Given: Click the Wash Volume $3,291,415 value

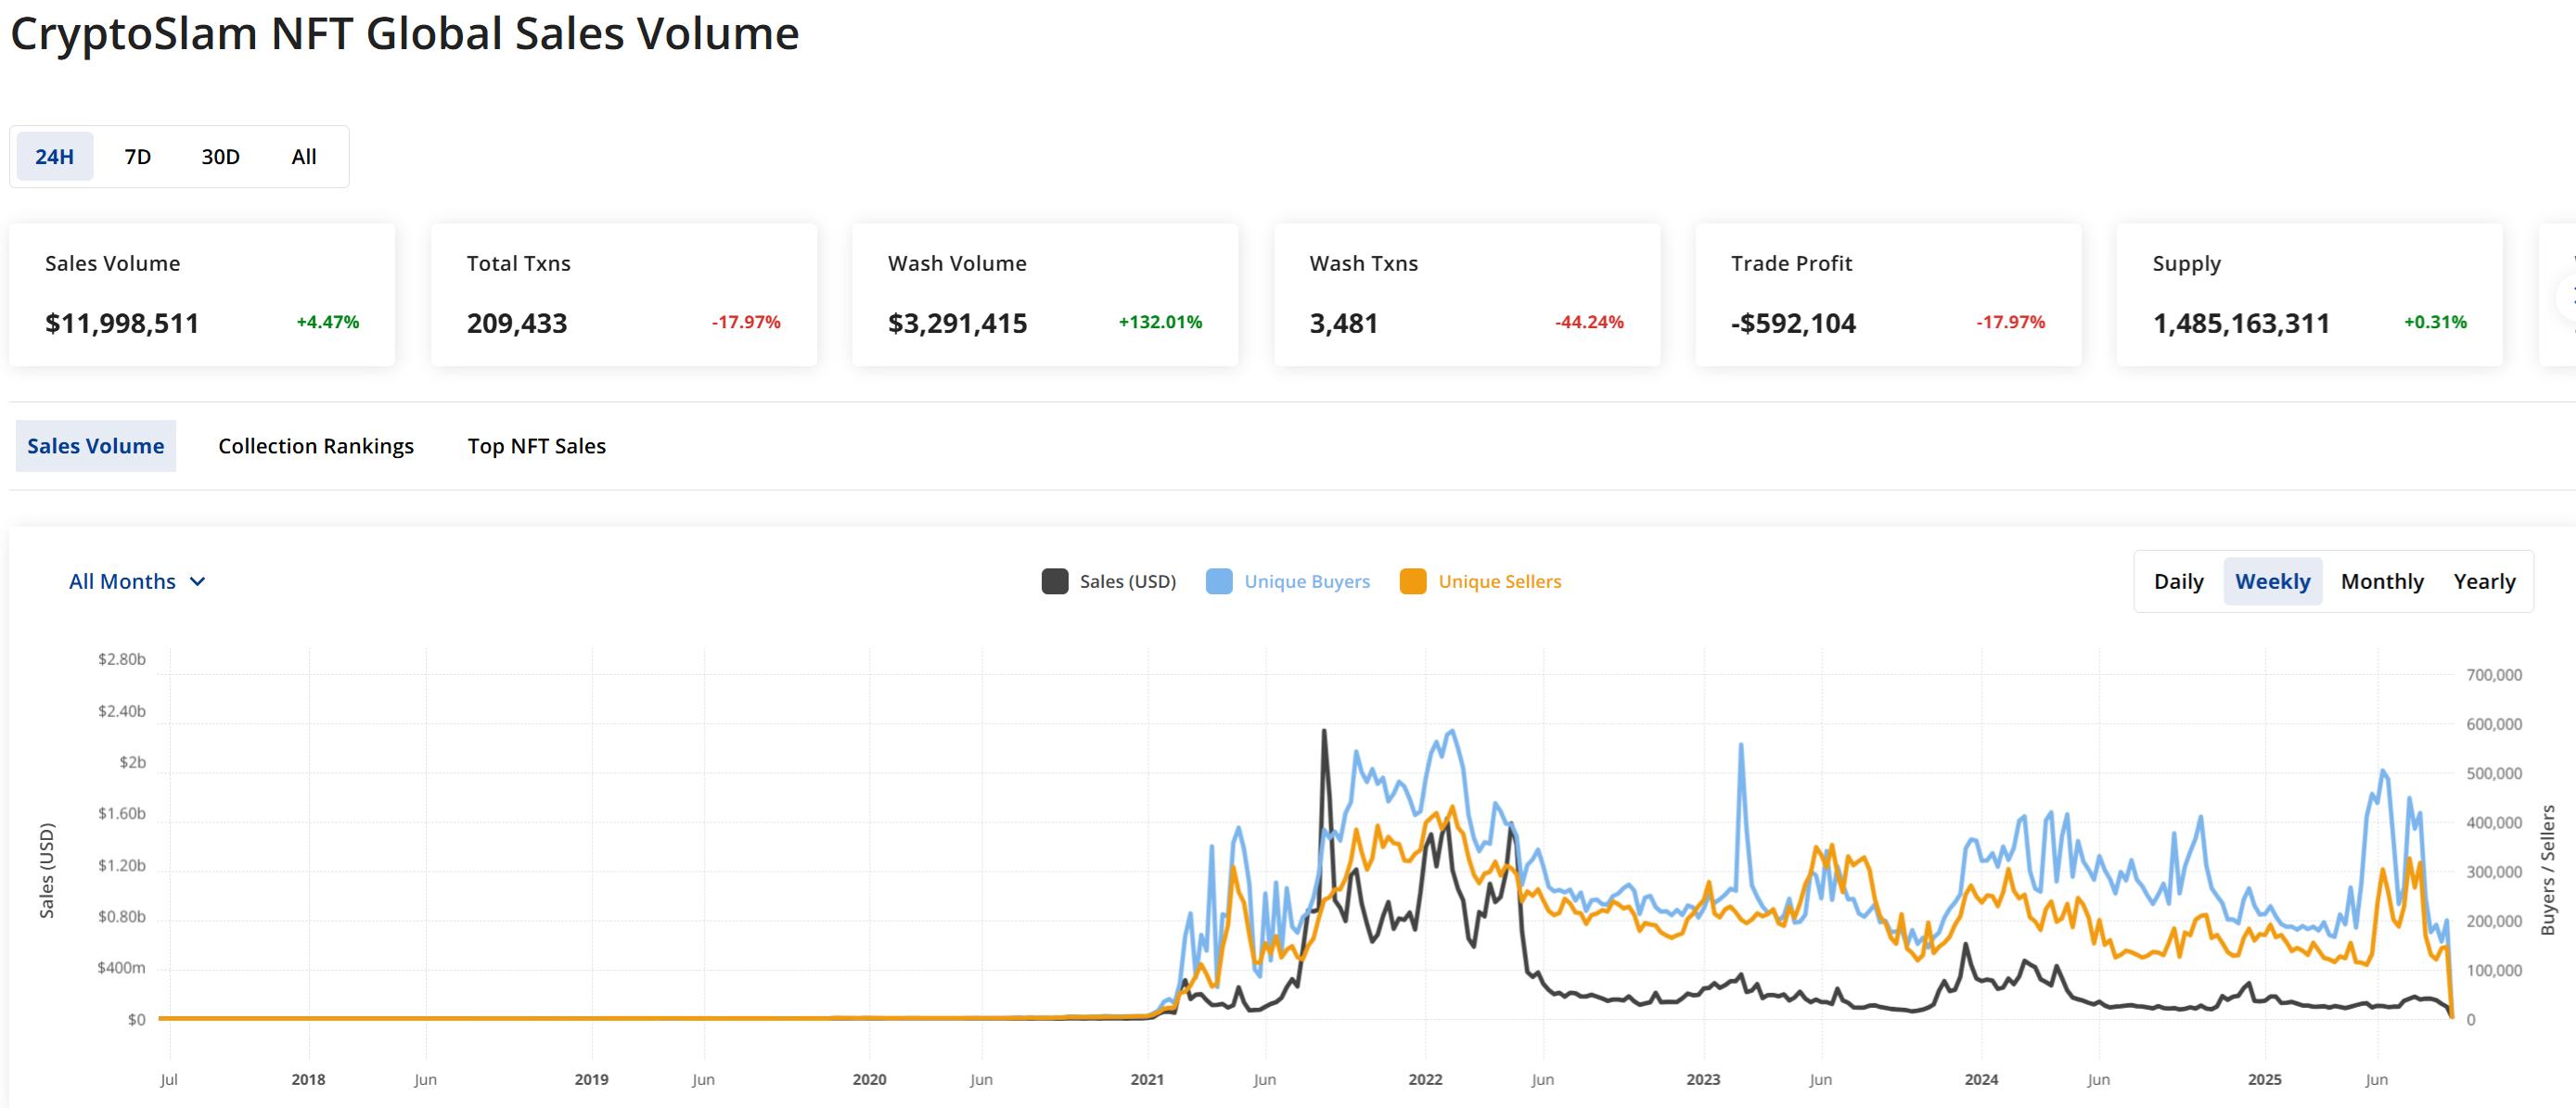Looking at the screenshot, I should point(958,323).
